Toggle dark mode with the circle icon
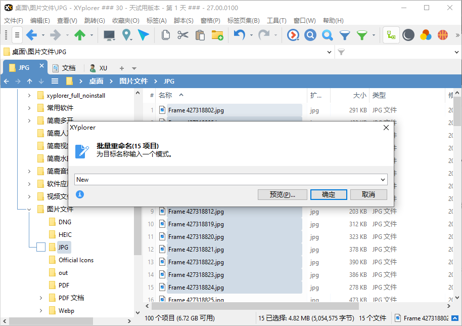The width and height of the screenshot is (462, 326). click(x=407, y=35)
